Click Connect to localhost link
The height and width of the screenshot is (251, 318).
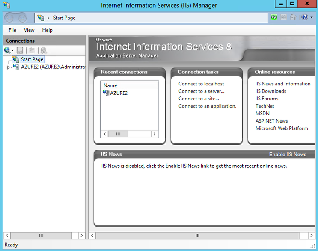(x=201, y=84)
